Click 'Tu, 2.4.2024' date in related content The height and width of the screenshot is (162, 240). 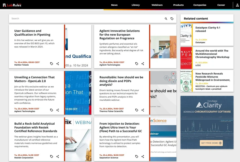pyautogui.click(x=201, y=40)
